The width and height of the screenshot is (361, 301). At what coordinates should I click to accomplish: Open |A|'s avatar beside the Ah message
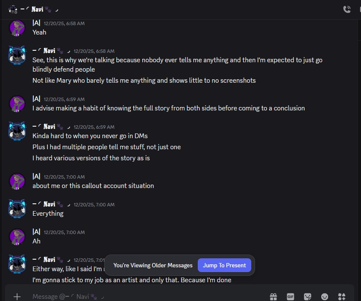click(18, 237)
